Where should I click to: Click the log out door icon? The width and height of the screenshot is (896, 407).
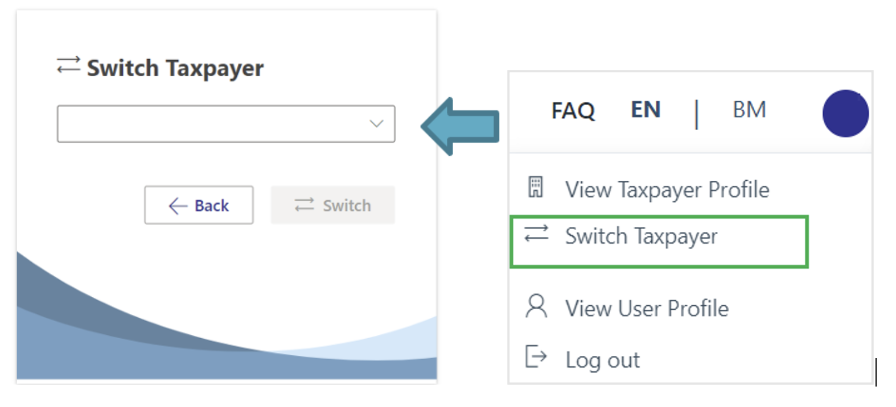(x=536, y=357)
